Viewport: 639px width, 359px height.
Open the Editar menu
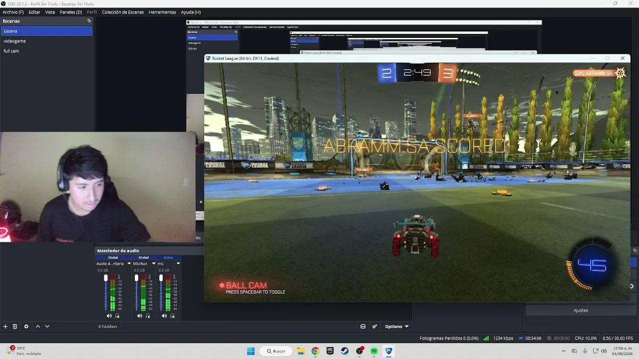pyautogui.click(x=34, y=12)
